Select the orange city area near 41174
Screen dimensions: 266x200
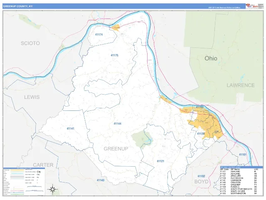tap(116, 28)
